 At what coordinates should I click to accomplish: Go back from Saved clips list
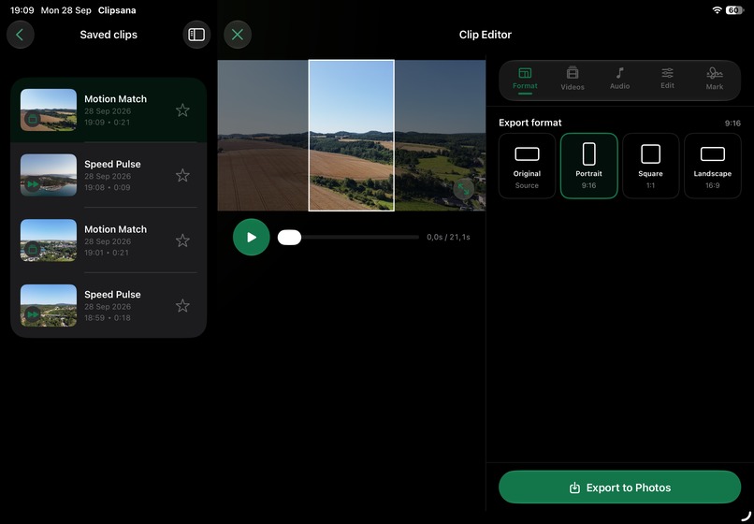[21, 35]
